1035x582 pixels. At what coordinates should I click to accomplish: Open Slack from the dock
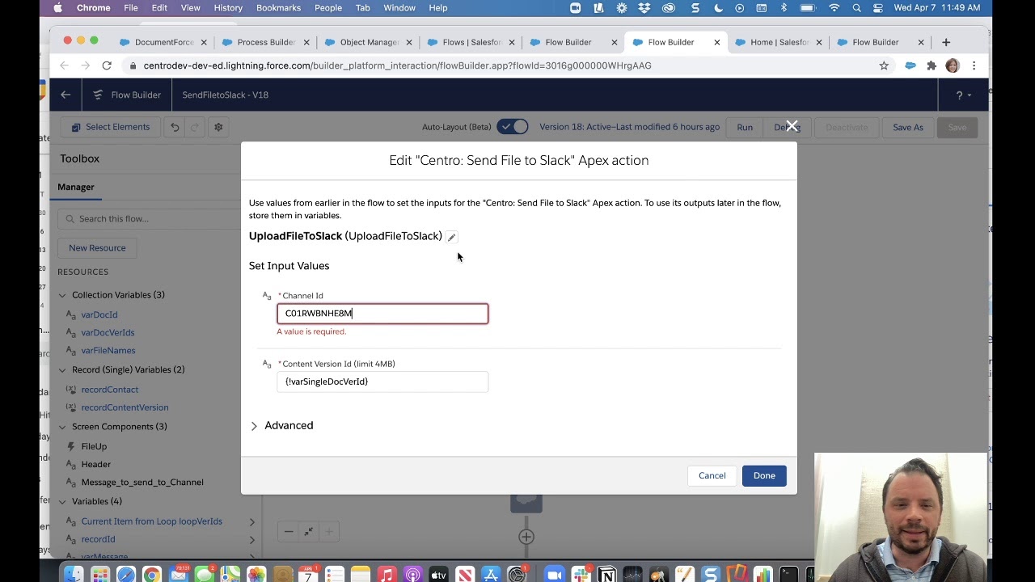(x=581, y=575)
